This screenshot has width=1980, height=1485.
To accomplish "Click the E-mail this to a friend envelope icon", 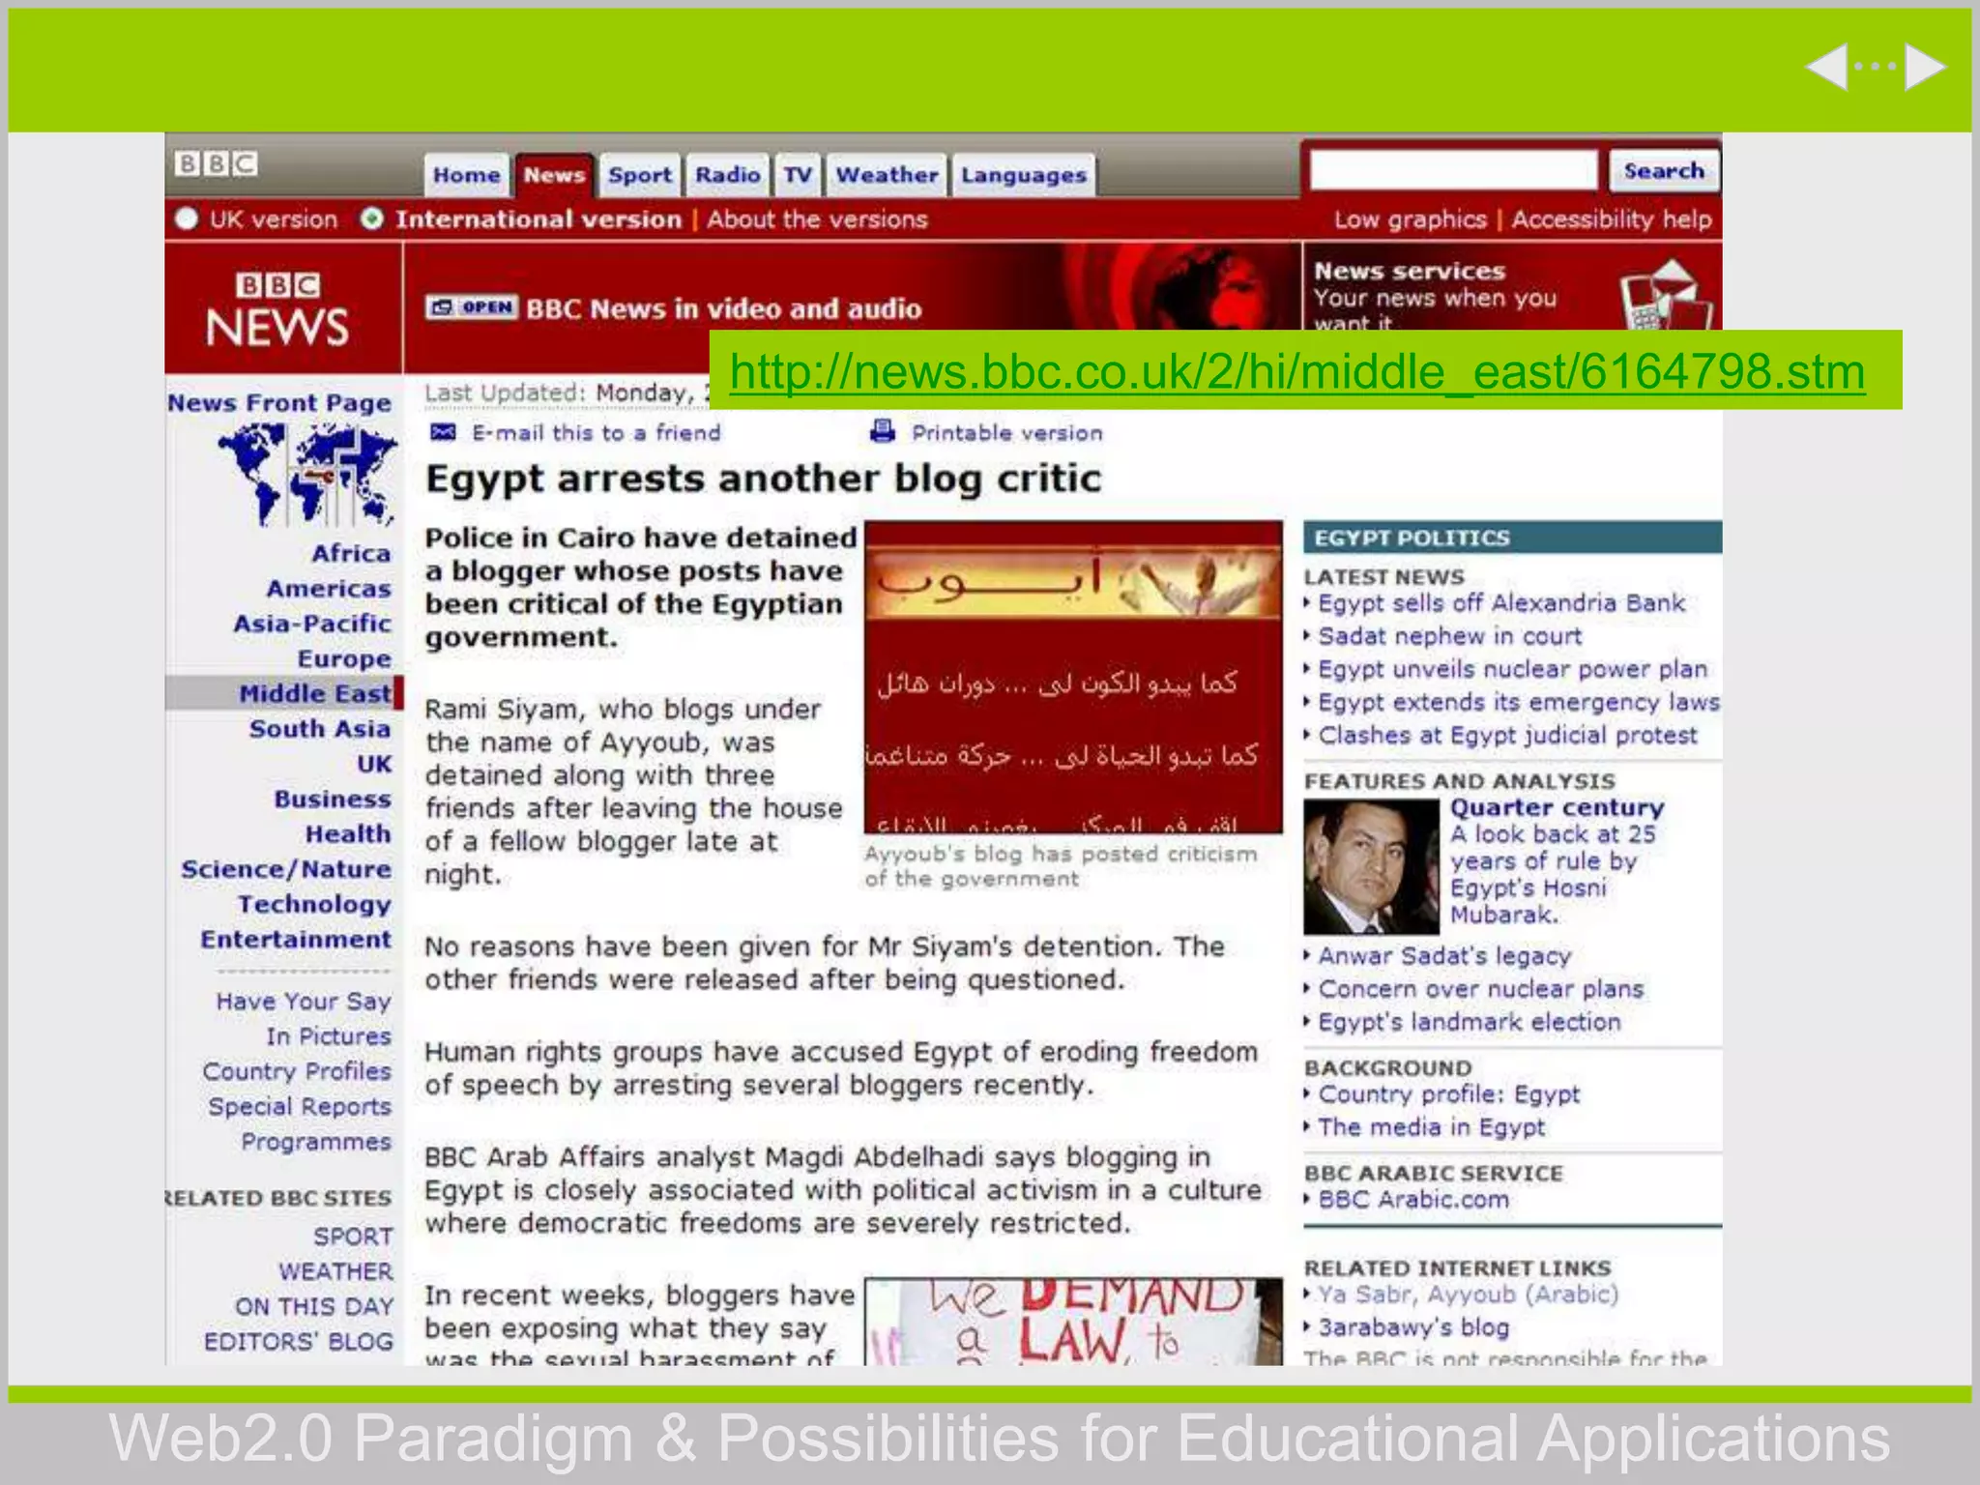I will (443, 432).
